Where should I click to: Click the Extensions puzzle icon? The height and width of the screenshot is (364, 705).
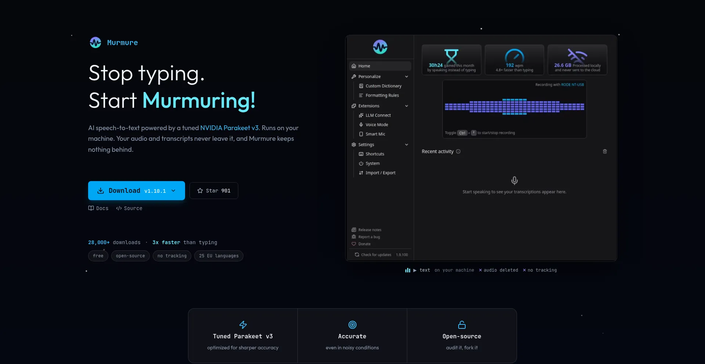pyautogui.click(x=354, y=106)
